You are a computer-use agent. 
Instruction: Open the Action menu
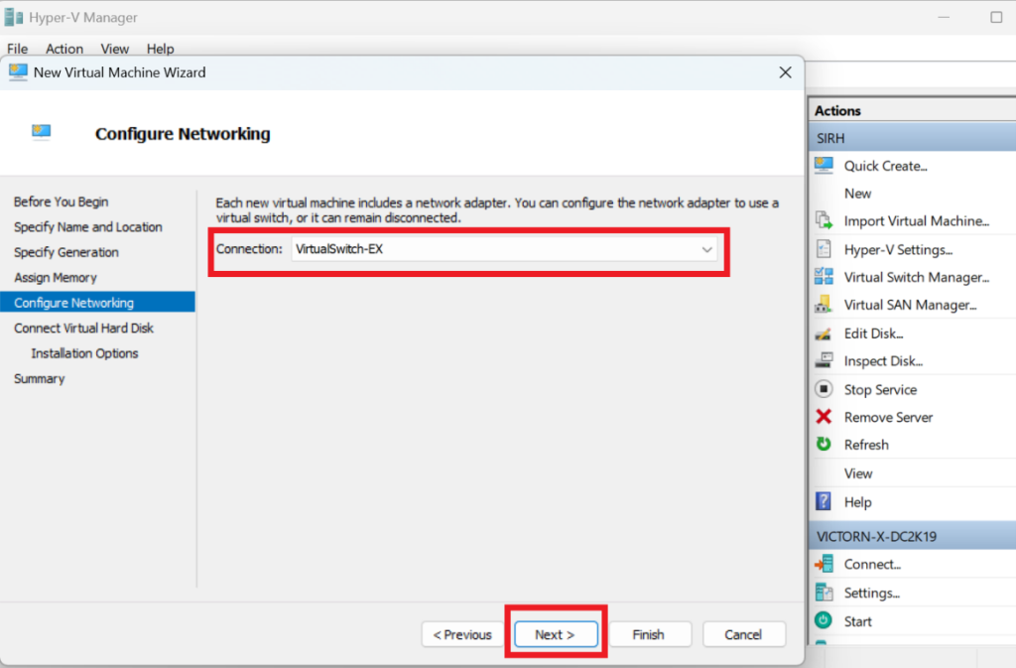[x=64, y=49]
